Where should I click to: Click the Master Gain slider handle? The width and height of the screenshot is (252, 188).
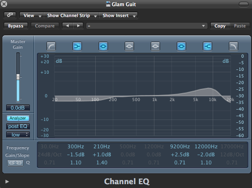click(18, 77)
